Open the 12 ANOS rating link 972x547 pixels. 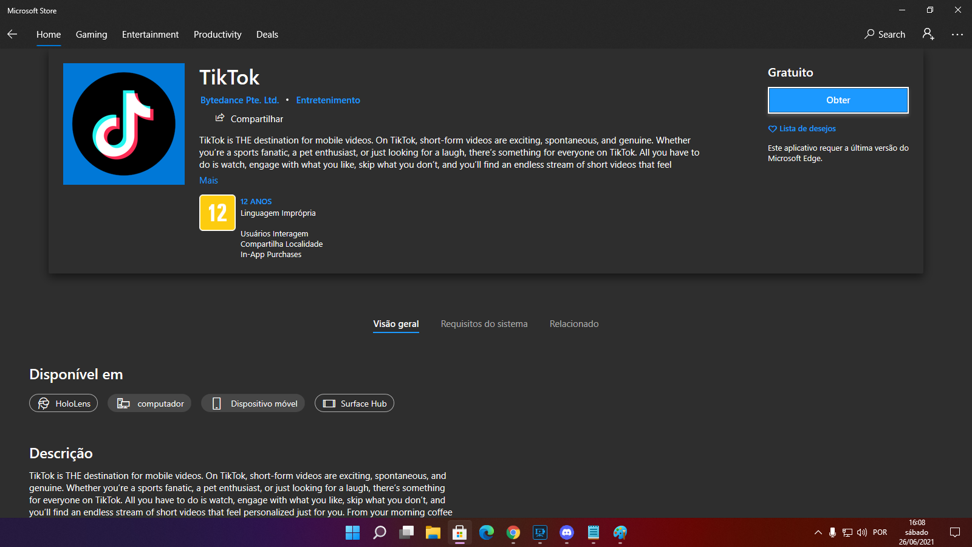click(x=256, y=202)
